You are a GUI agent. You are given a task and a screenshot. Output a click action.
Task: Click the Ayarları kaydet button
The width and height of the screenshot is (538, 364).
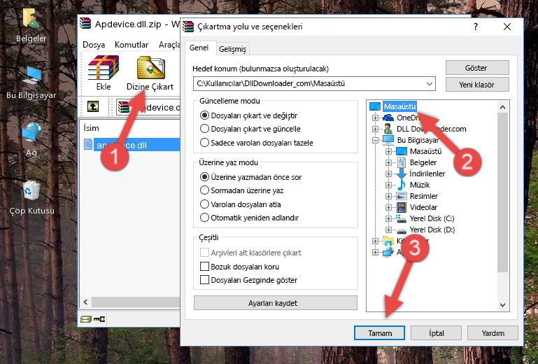pyautogui.click(x=275, y=303)
